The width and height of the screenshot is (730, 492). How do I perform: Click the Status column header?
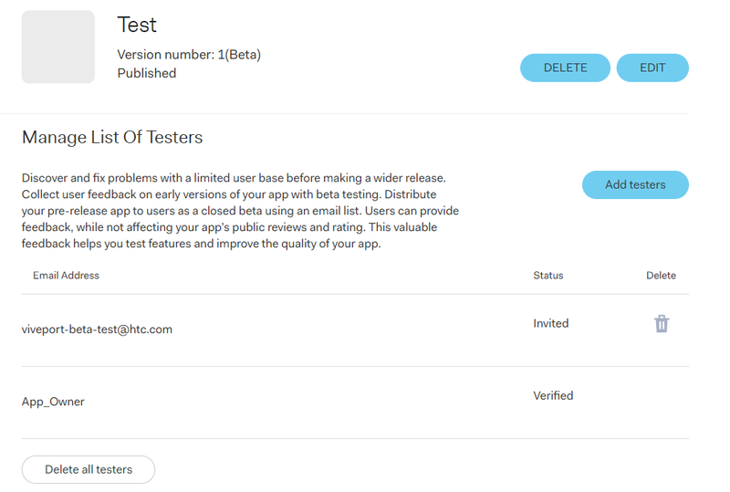point(548,276)
